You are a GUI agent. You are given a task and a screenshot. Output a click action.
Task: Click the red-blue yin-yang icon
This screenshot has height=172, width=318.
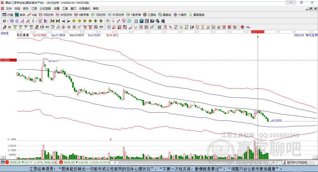(x=243, y=27)
